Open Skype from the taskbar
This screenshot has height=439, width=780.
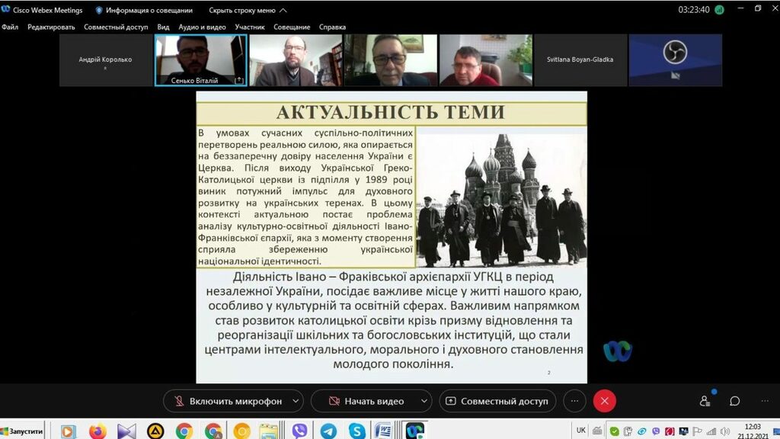pyautogui.click(x=356, y=431)
